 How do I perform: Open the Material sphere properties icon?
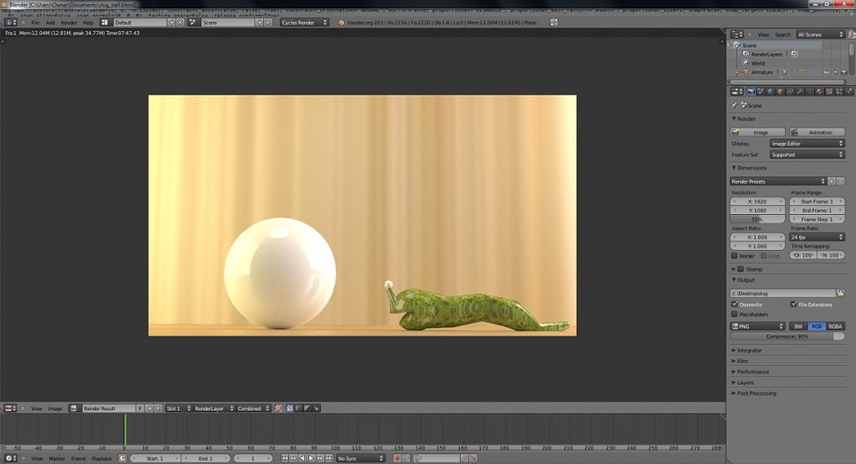coord(819,92)
